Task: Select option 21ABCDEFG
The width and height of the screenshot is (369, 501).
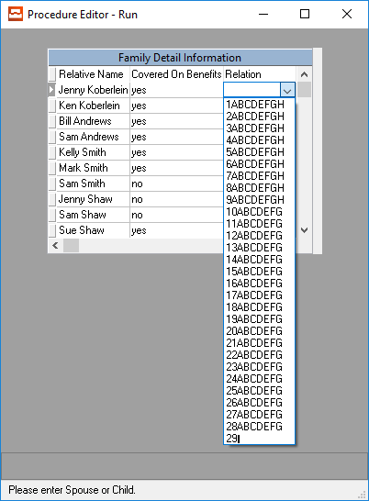Action: click(x=259, y=343)
